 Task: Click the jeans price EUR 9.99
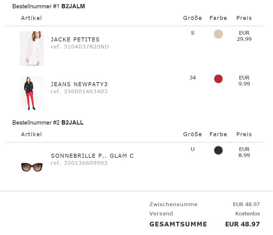pos(244,81)
